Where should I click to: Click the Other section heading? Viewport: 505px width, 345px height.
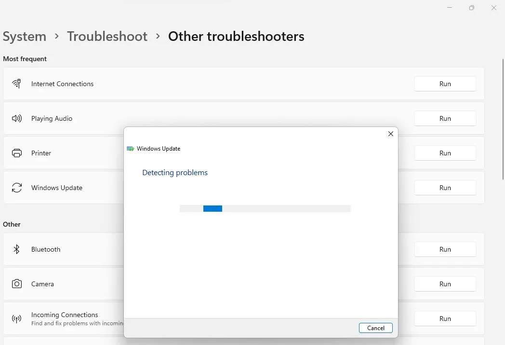tap(12, 224)
